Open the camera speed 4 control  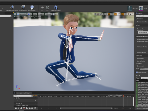(131, 14)
